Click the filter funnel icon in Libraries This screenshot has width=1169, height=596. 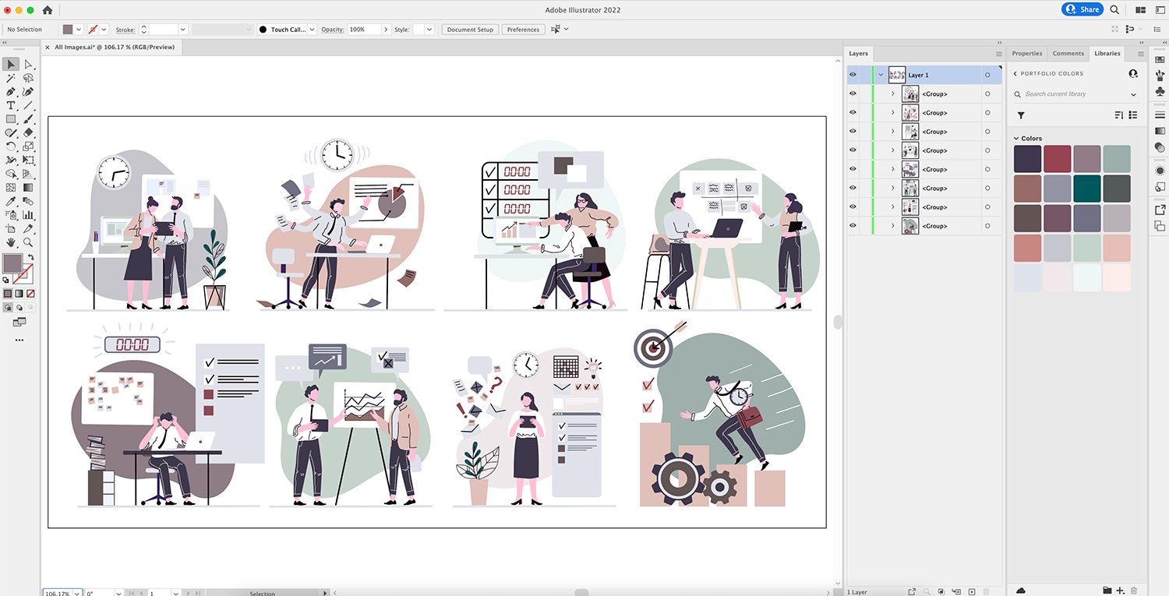pyautogui.click(x=1021, y=115)
